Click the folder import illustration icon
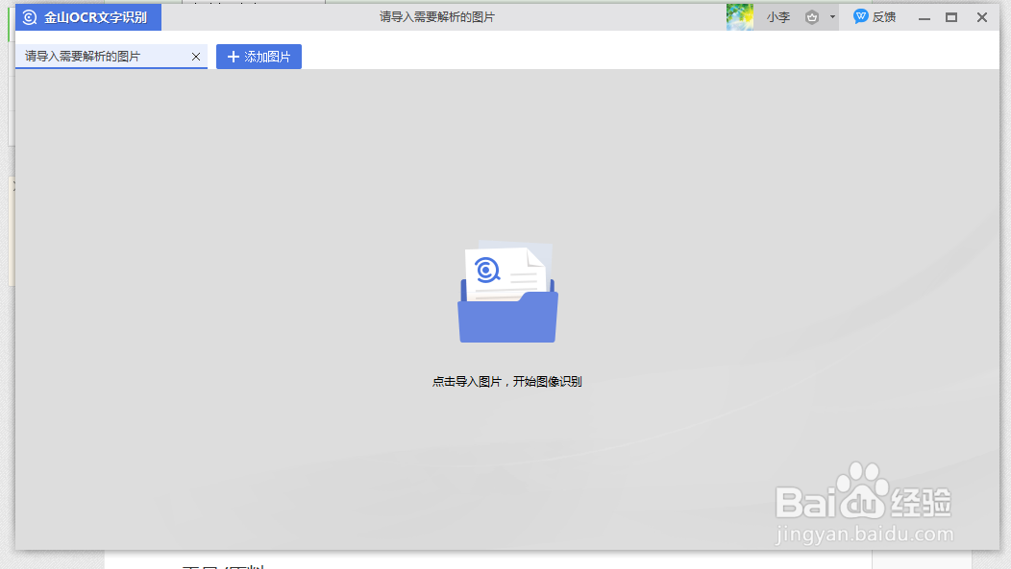 click(x=506, y=317)
